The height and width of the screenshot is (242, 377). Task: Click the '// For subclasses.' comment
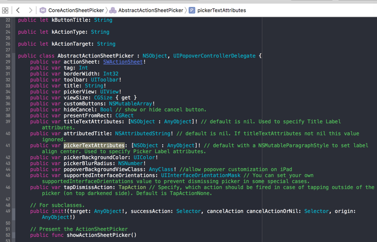(x=57, y=205)
